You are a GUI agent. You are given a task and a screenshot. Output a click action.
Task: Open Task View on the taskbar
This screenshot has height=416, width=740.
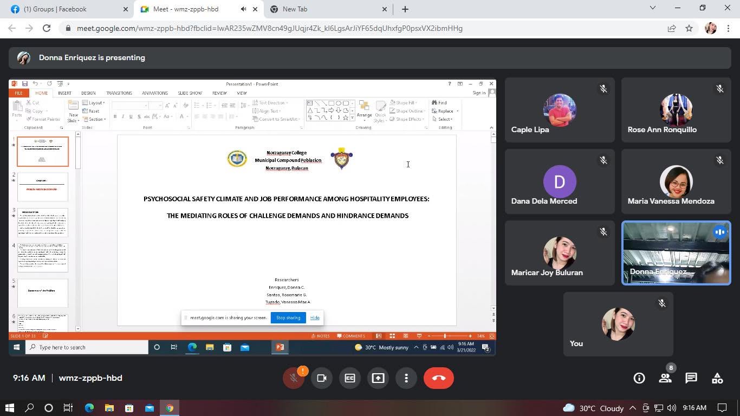coord(68,408)
